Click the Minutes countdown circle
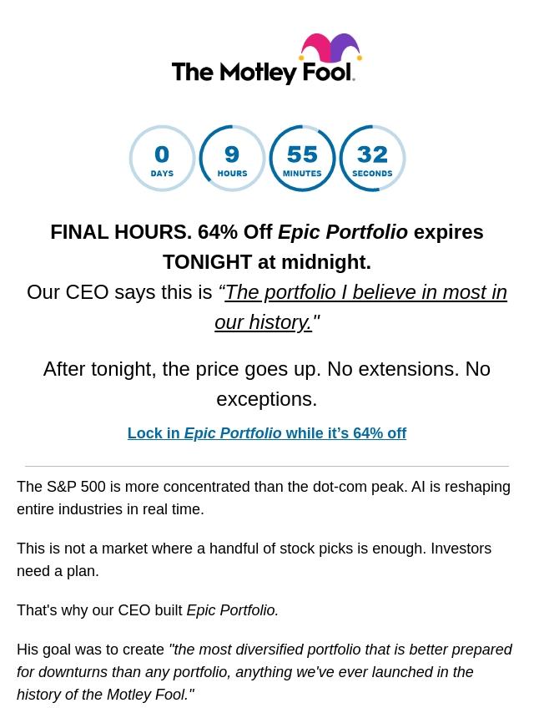 point(302,159)
